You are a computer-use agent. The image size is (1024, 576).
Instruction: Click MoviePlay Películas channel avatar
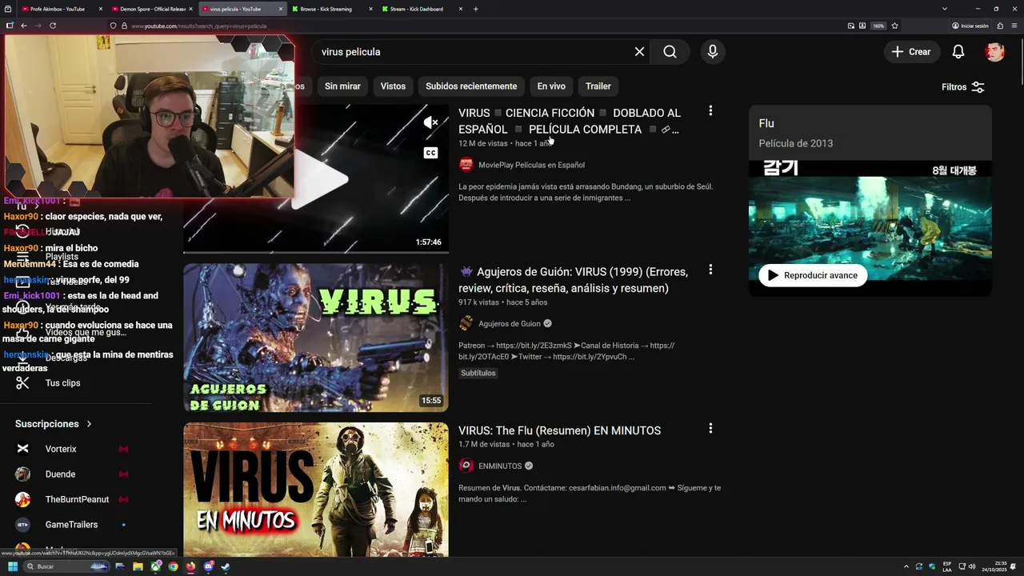(x=466, y=165)
